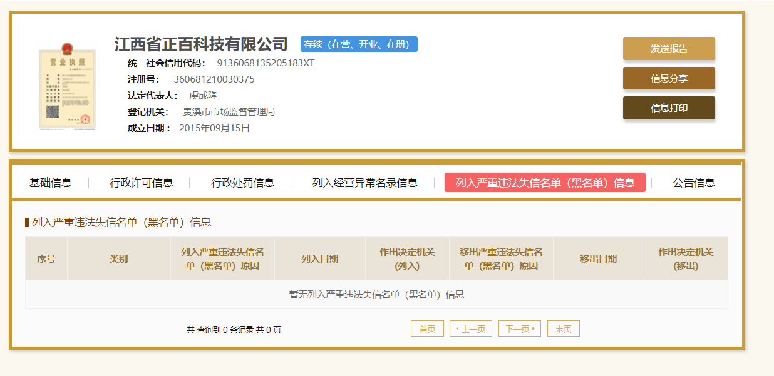This screenshot has width=774, height=376.
Task: Click the 登记机关 label
Action: (148, 112)
